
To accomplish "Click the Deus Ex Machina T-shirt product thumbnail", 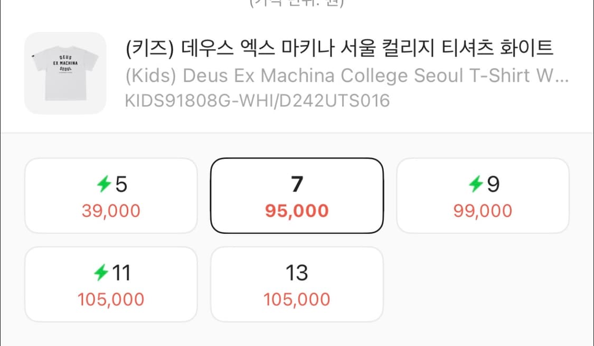I will 64,72.
